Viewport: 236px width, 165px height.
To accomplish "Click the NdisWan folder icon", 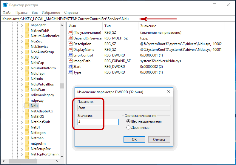I will (27, 90).
